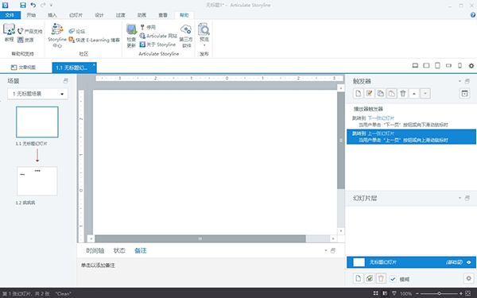Switch to phone landscape preview icon
Image resolution: width=477 pixels, height=298 pixels.
point(448,65)
